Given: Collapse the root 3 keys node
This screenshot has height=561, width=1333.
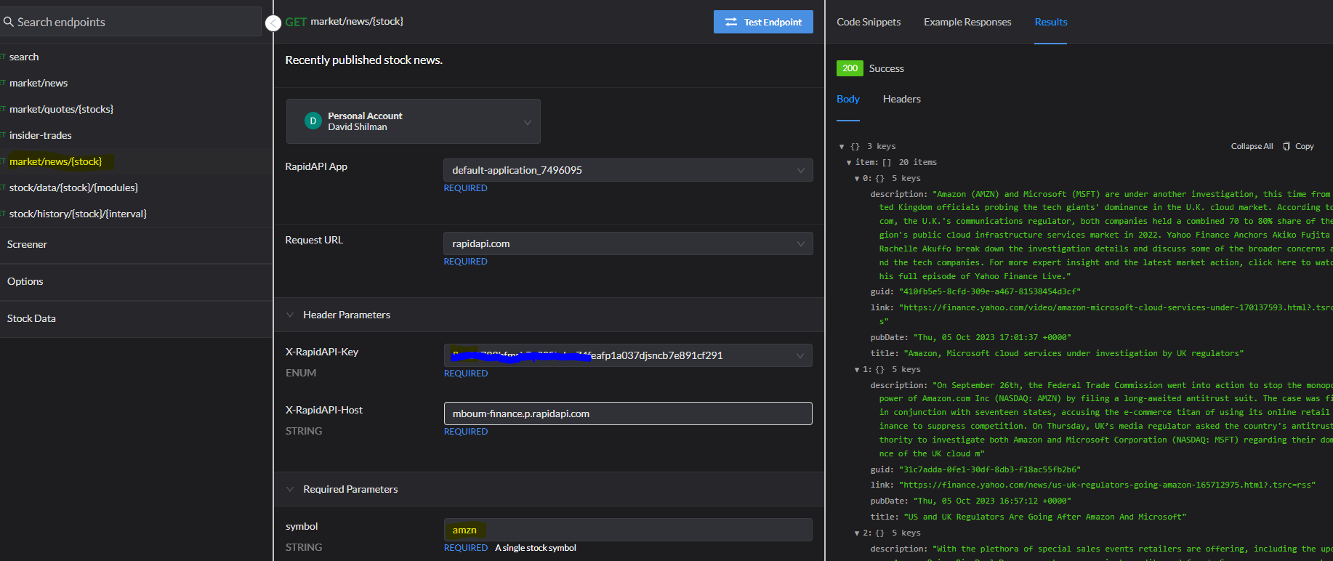Looking at the screenshot, I should [x=842, y=147].
